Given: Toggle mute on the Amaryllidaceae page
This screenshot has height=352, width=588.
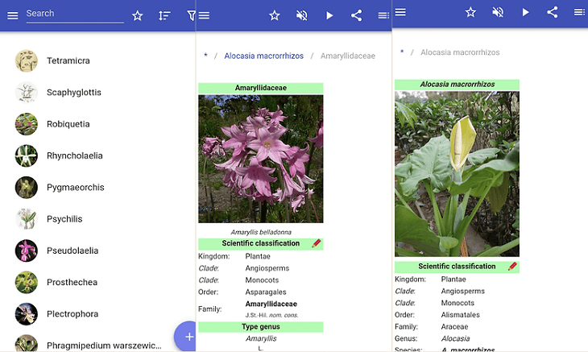Looking at the screenshot, I should 301,15.
